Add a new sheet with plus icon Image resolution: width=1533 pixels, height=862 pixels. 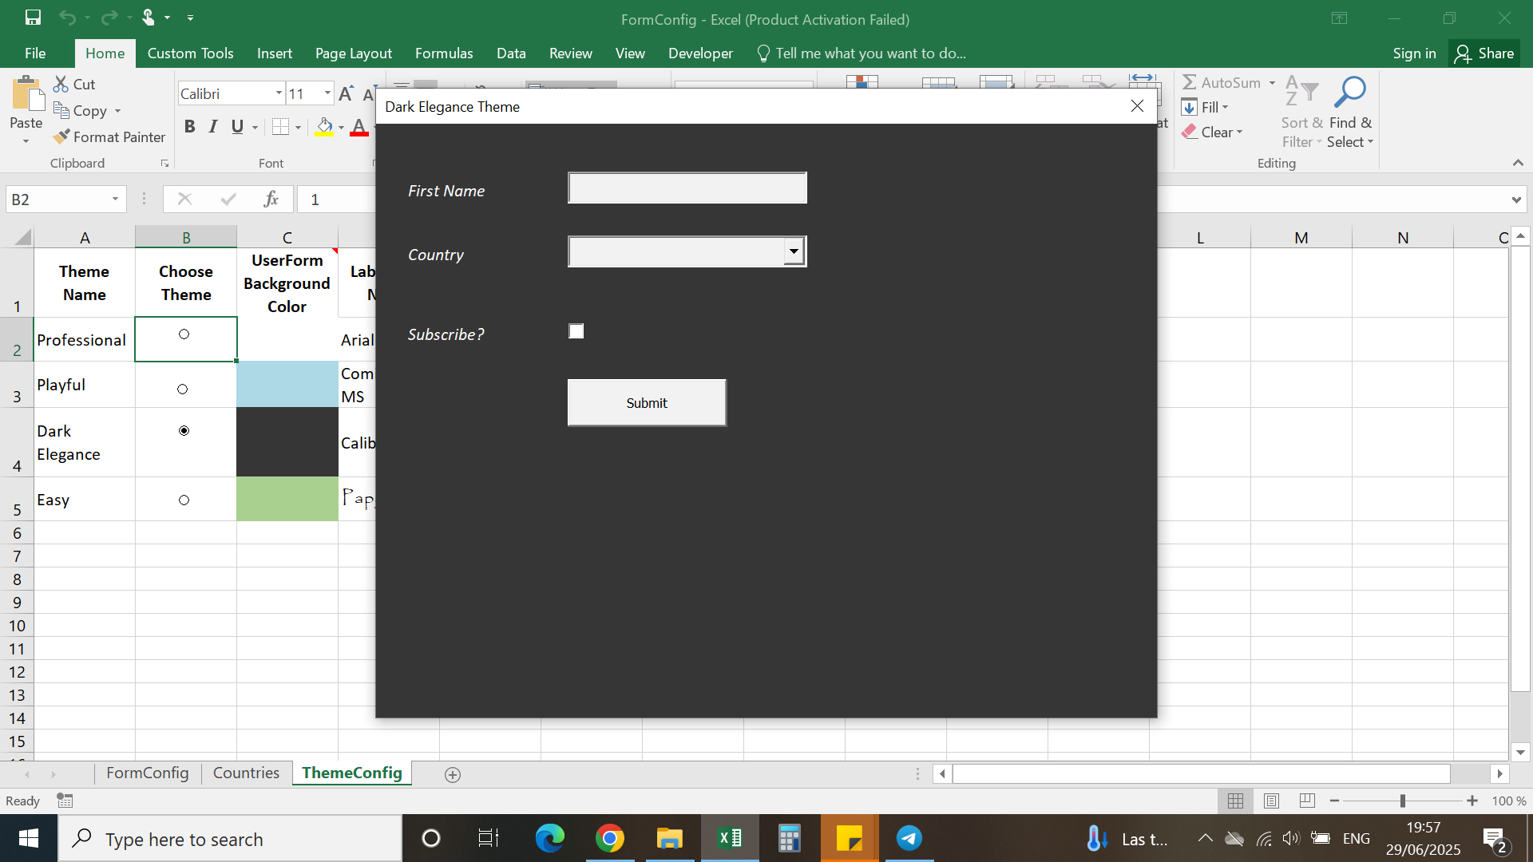point(453,775)
